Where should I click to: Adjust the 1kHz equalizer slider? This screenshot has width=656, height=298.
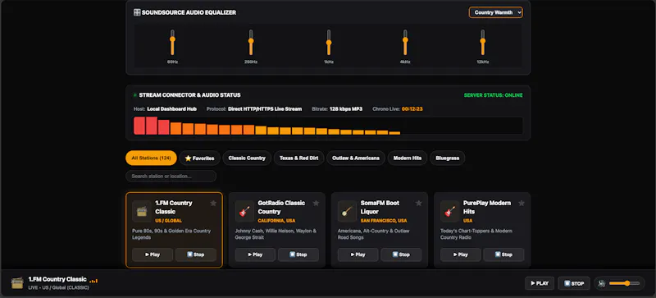329,42
